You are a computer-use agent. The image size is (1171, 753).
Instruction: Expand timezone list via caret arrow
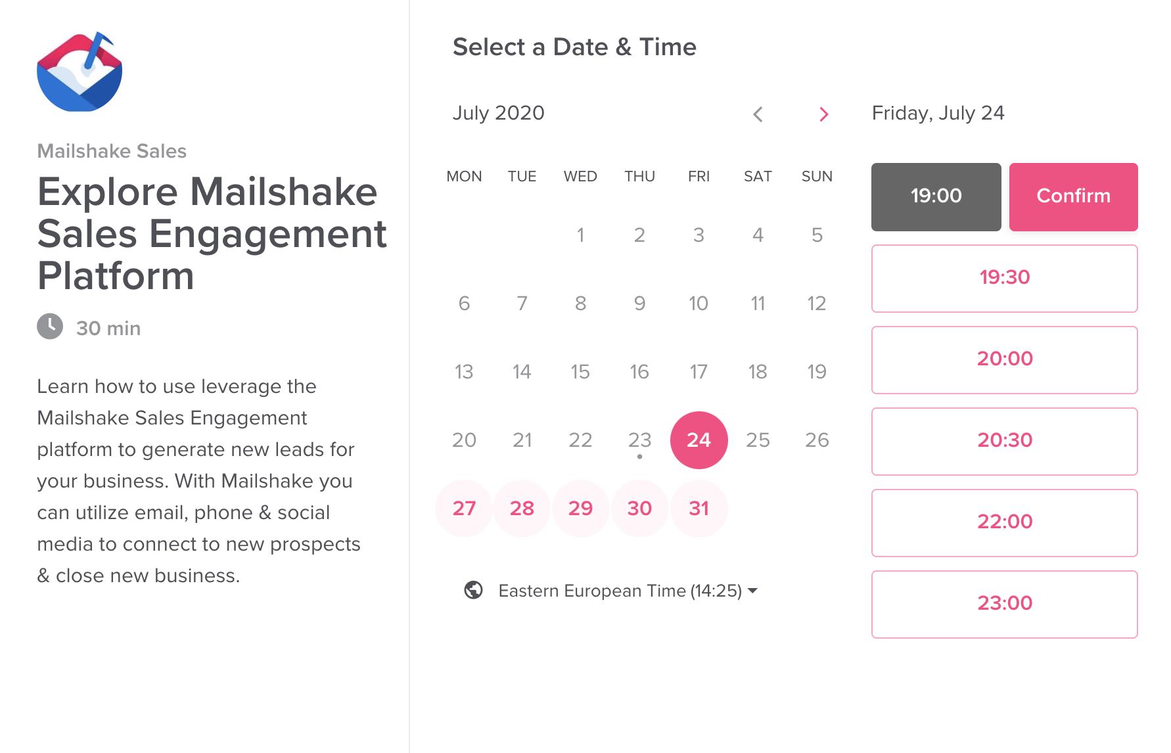753,591
